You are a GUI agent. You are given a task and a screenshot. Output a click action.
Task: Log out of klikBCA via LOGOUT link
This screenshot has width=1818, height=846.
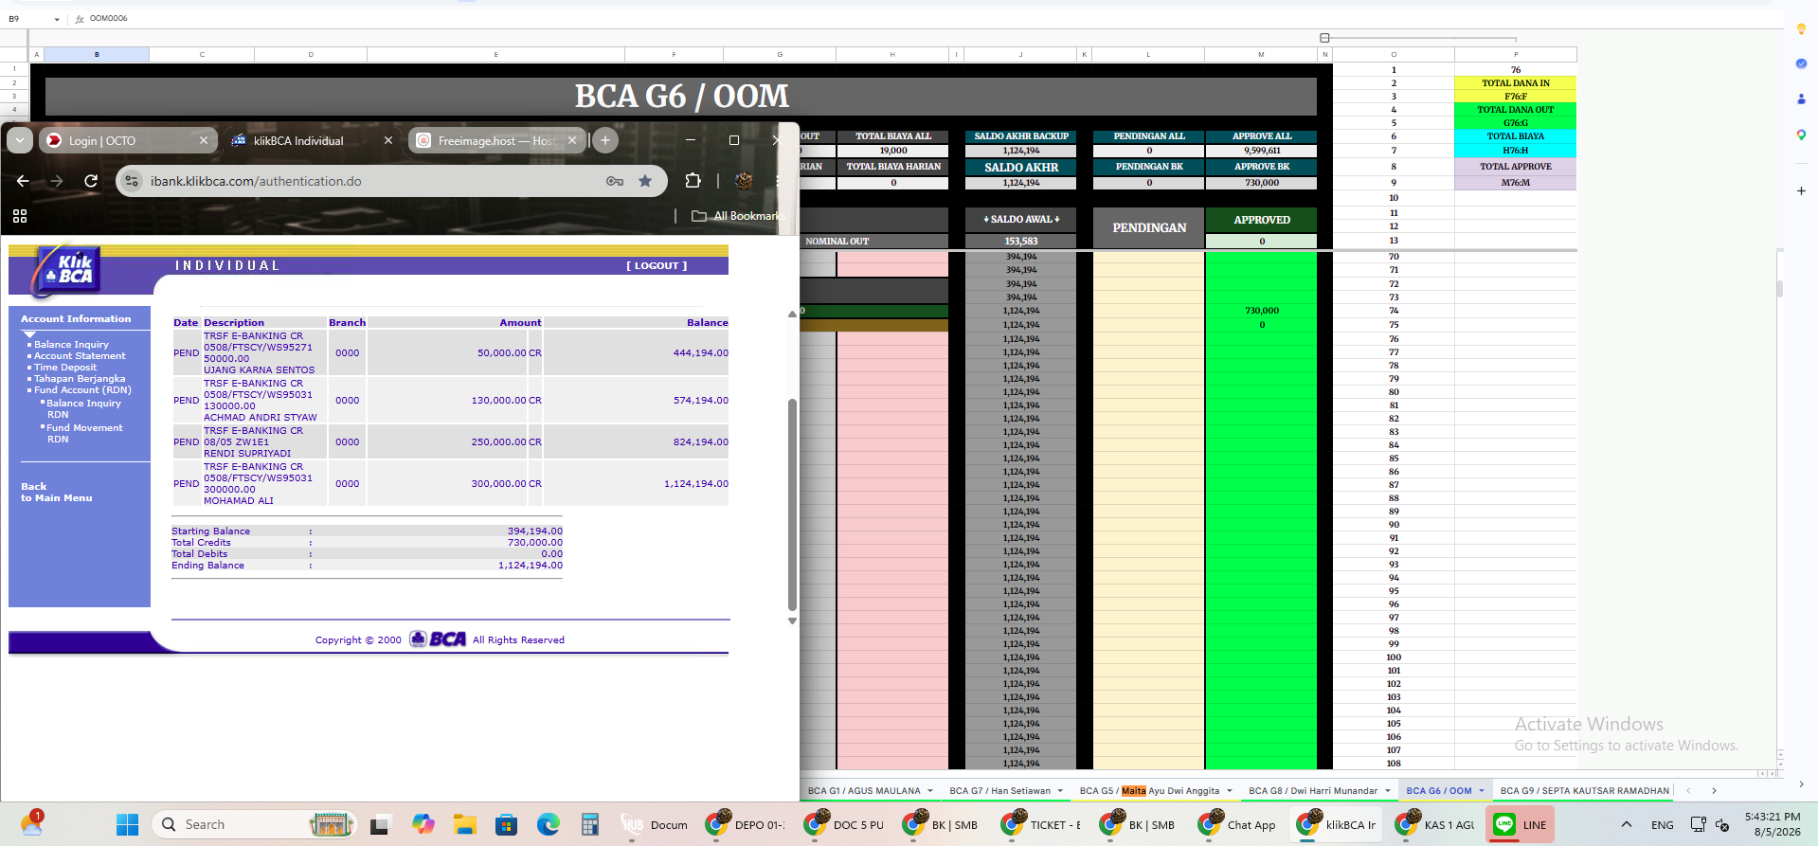click(657, 266)
